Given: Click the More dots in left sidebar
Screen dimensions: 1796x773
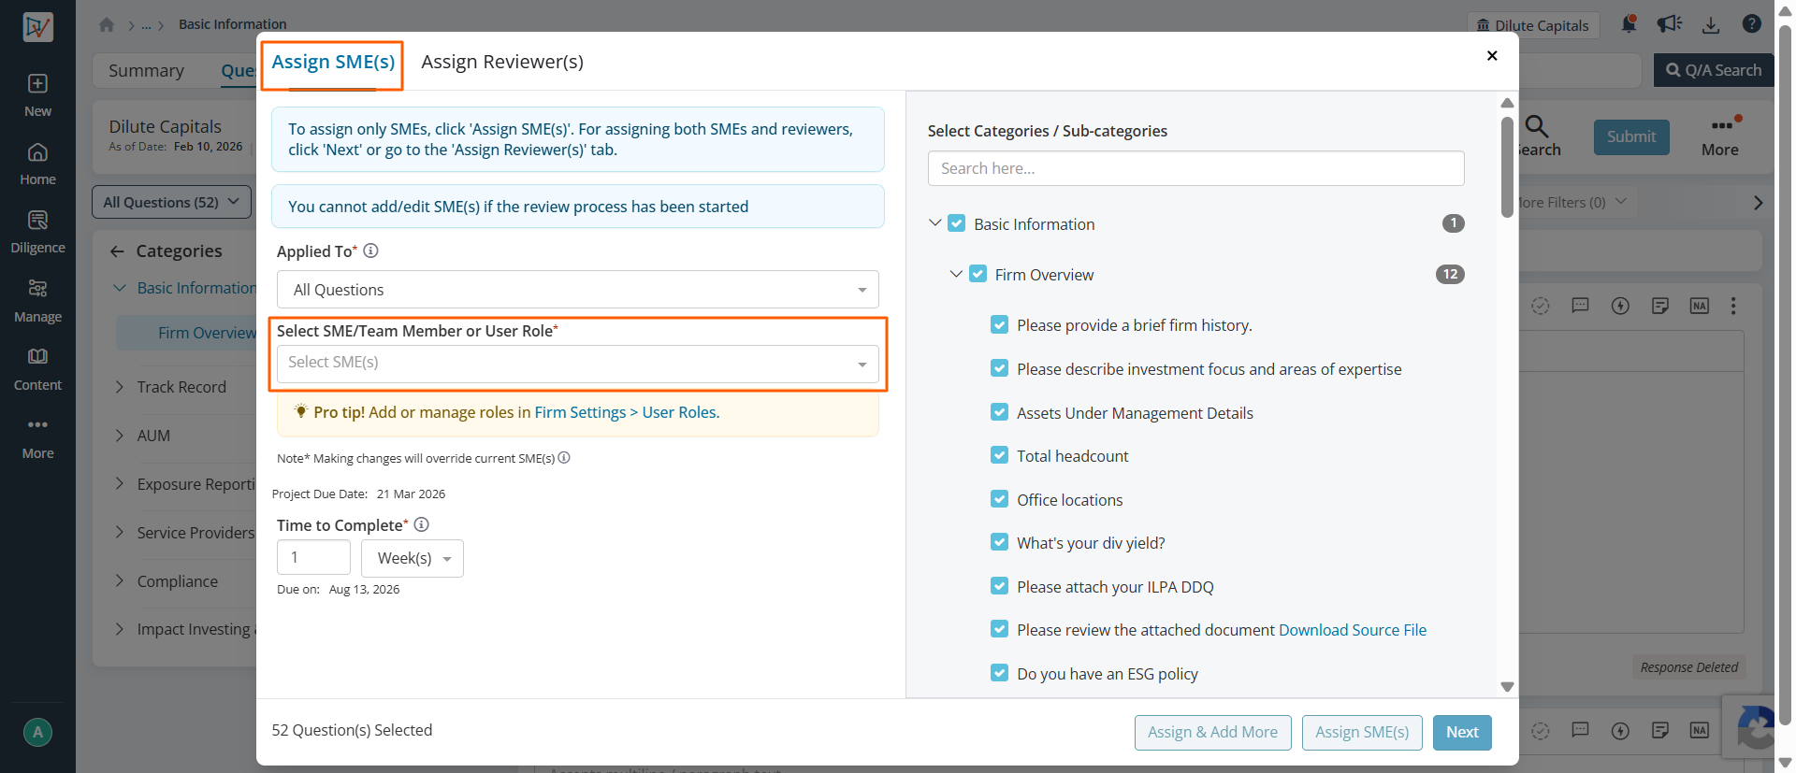Looking at the screenshot, I should coord(37,425).
